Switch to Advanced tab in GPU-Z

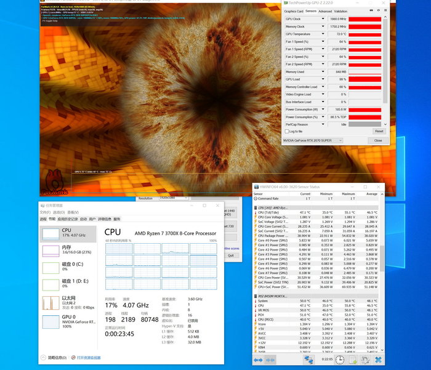[x=325, y=11]
